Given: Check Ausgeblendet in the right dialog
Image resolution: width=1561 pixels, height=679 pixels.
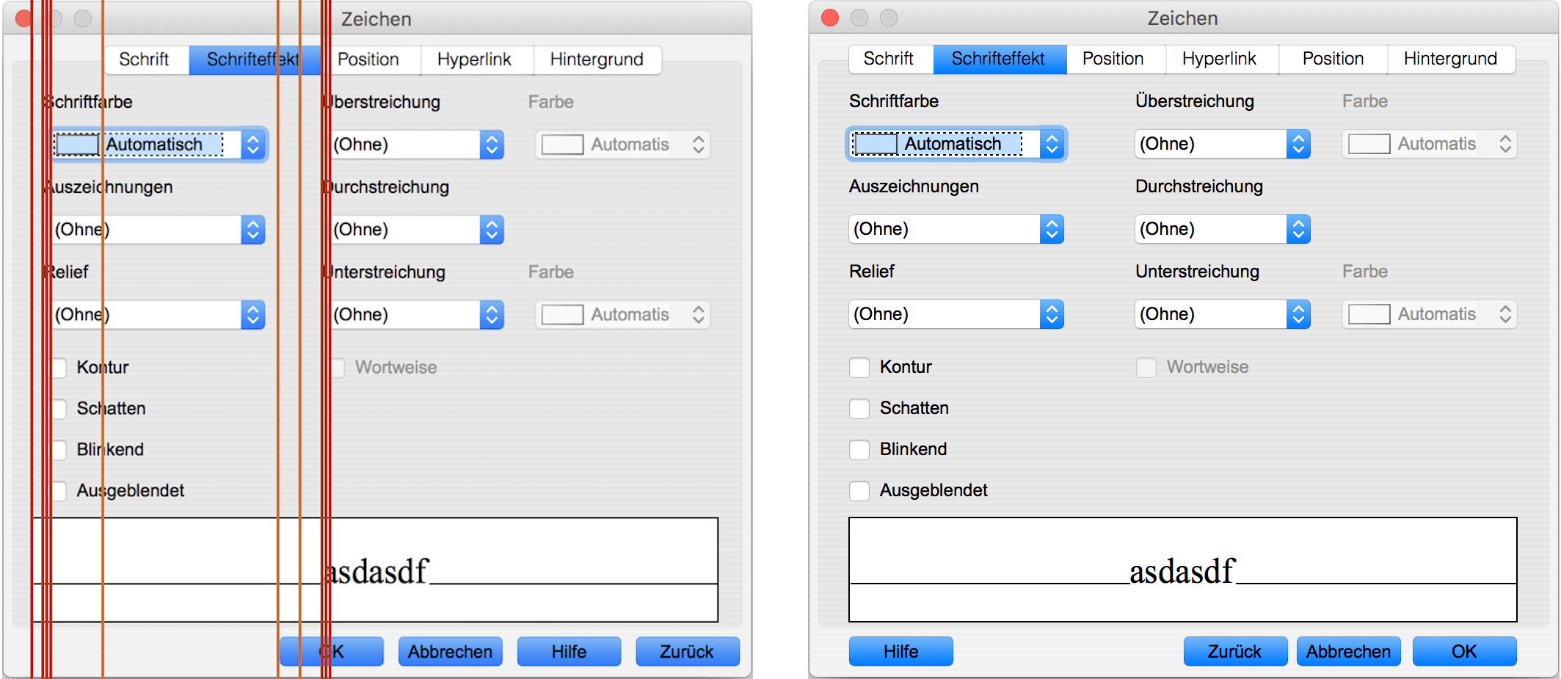Looking at the screenshot, I should [x=859, y=490].
